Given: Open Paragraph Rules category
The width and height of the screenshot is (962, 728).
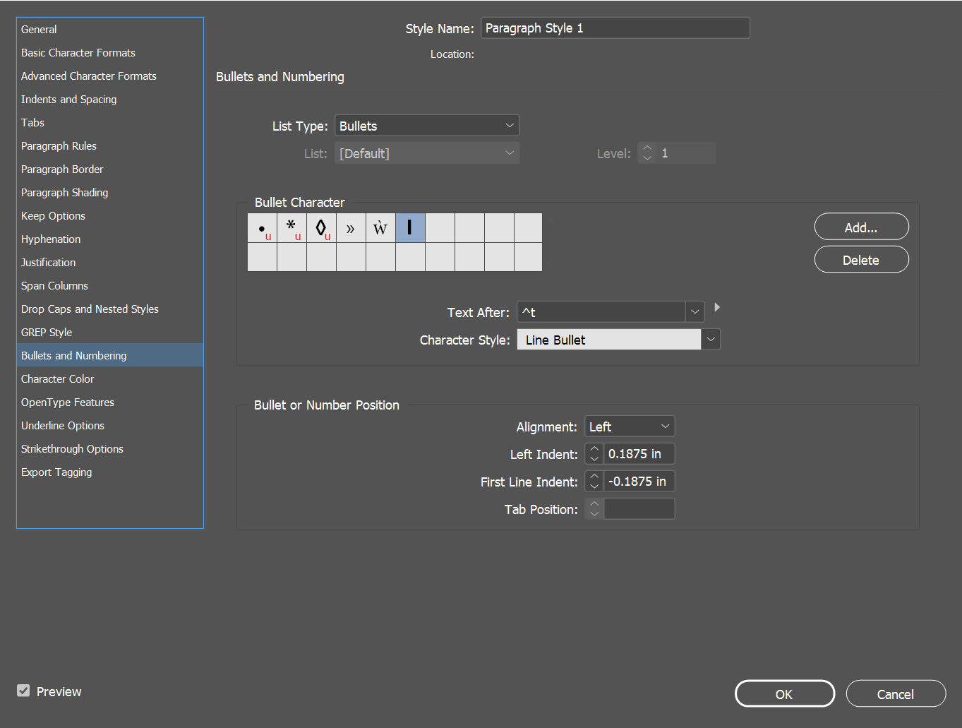Looking at the screenshot, I should click(110, 146).
